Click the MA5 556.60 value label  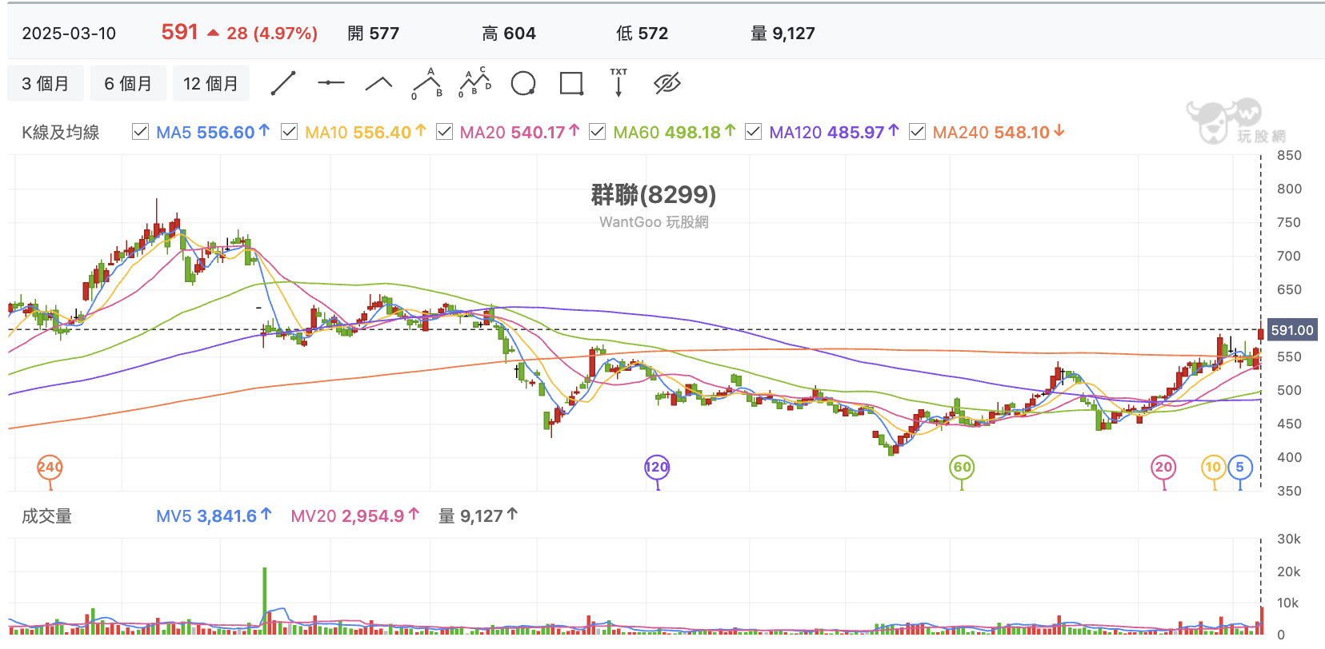tap(213, 132)
